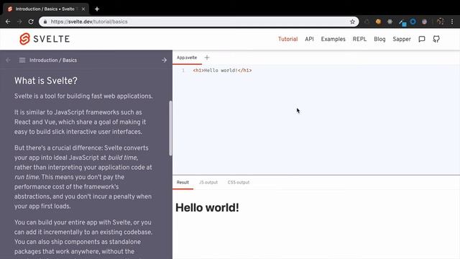The height and width of the screenshot is (259, 460).
Task: Go to the next tutorial chapter arrow
Action: click(164, 60)
